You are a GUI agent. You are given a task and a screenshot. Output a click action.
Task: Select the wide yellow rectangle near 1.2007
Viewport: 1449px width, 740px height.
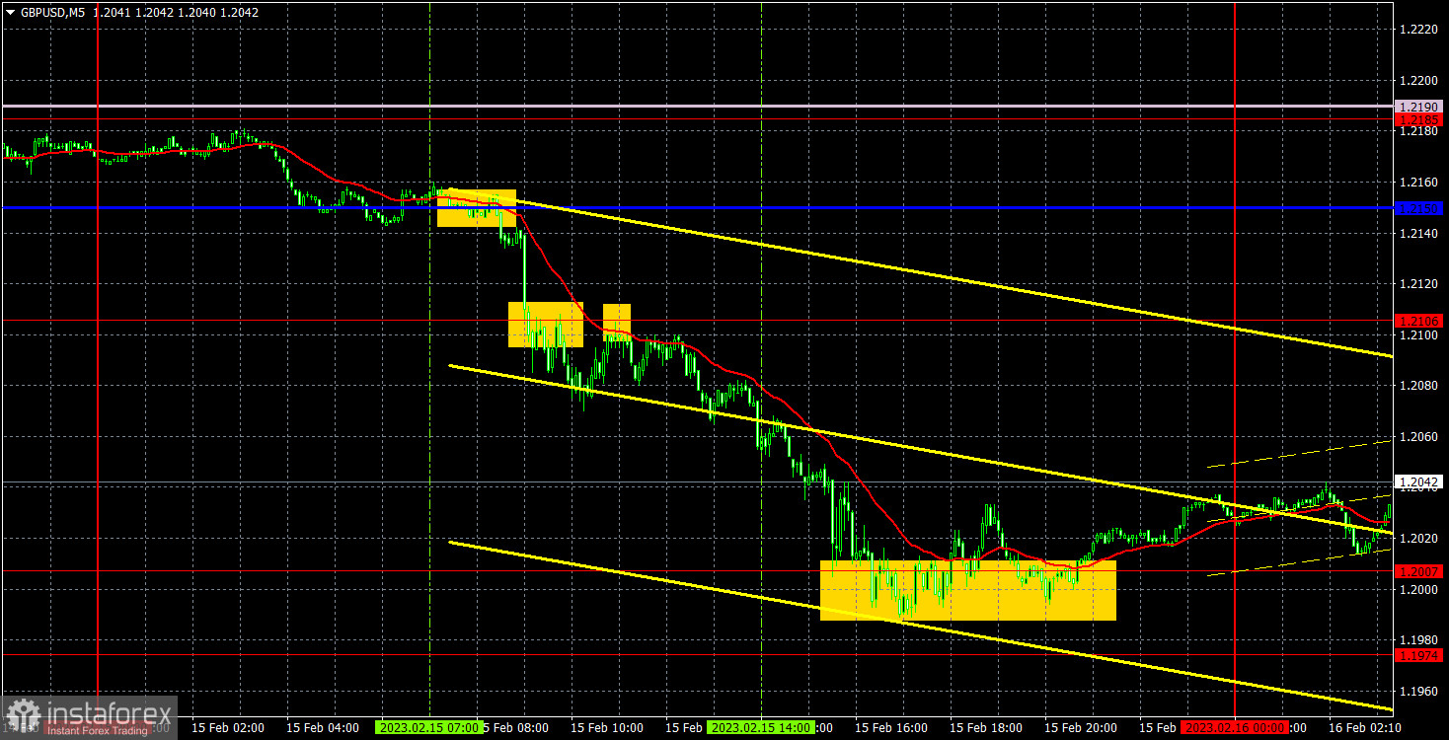[968, 590]
